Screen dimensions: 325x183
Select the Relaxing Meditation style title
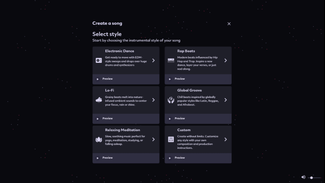click(123, 130)
